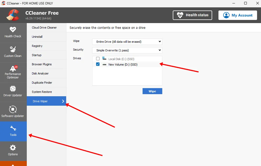
Task: Open Performance Optimizer rocket icon
Action: (x=13, y=68)
